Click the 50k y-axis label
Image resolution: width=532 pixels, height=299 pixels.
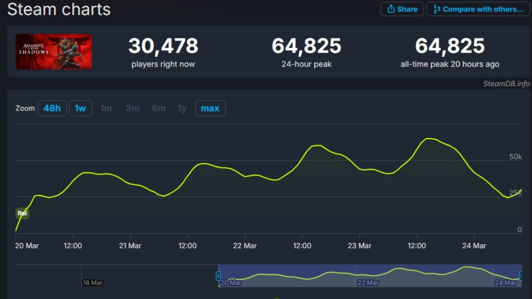516,157
